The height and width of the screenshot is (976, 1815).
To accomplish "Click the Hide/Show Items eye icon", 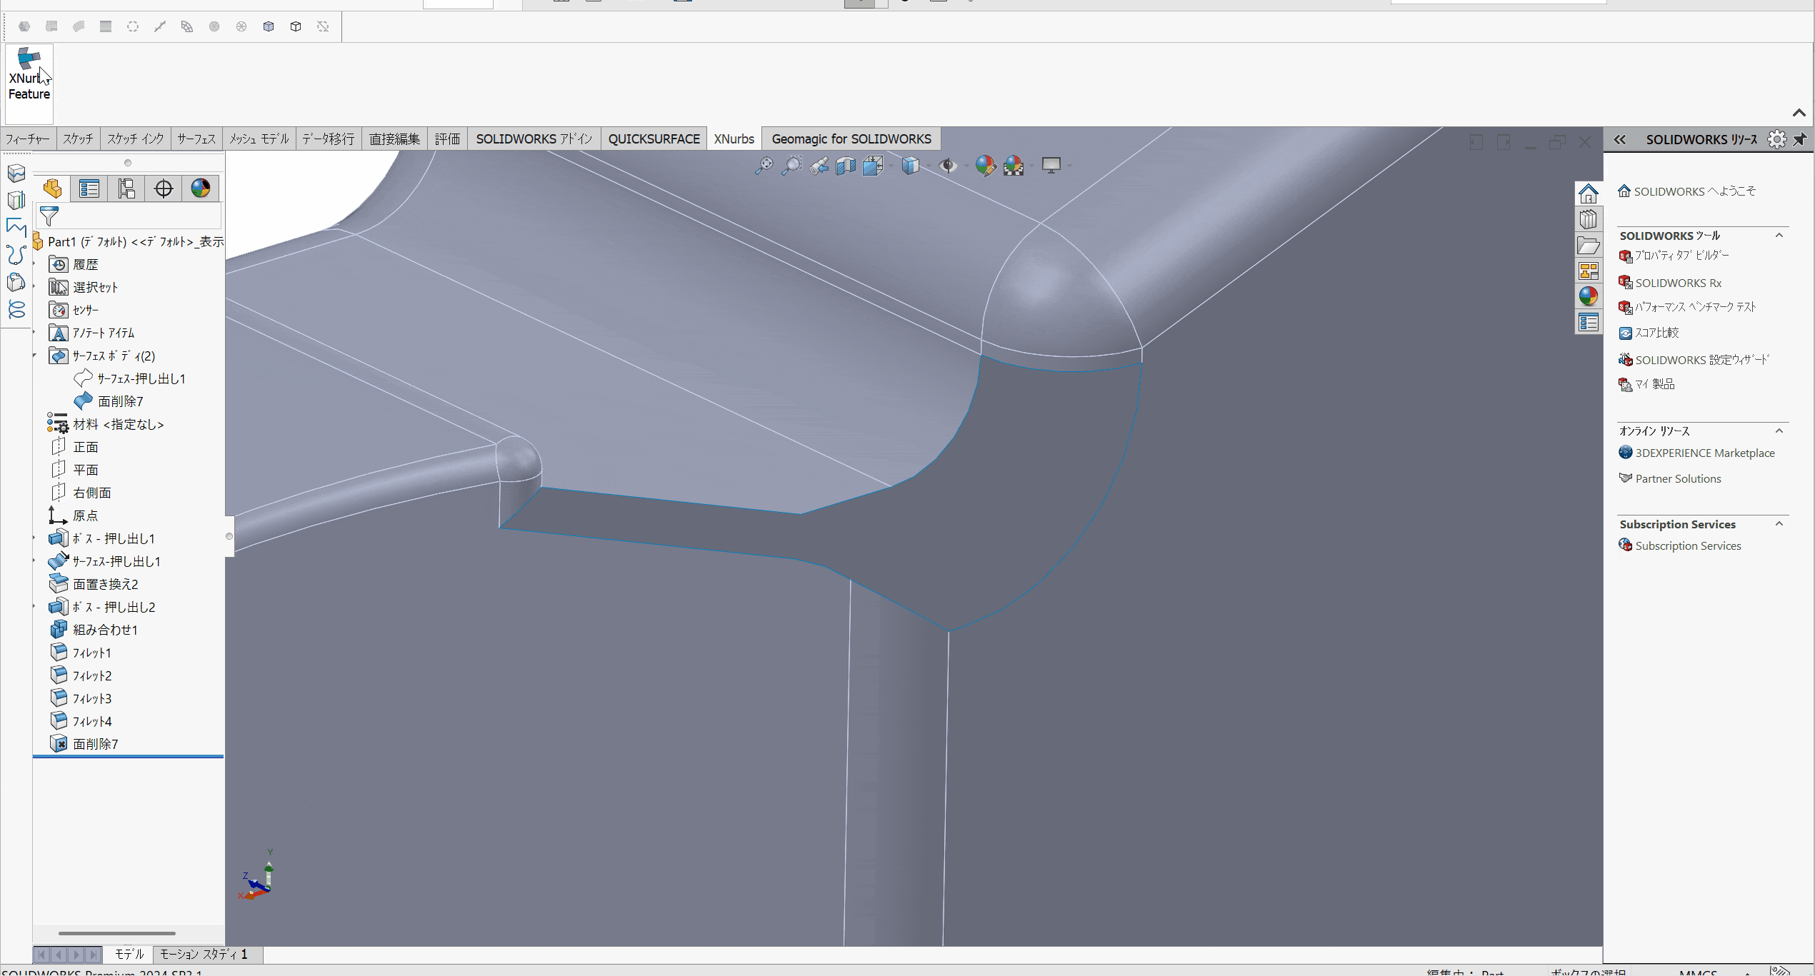I will (x=948, y=166).
